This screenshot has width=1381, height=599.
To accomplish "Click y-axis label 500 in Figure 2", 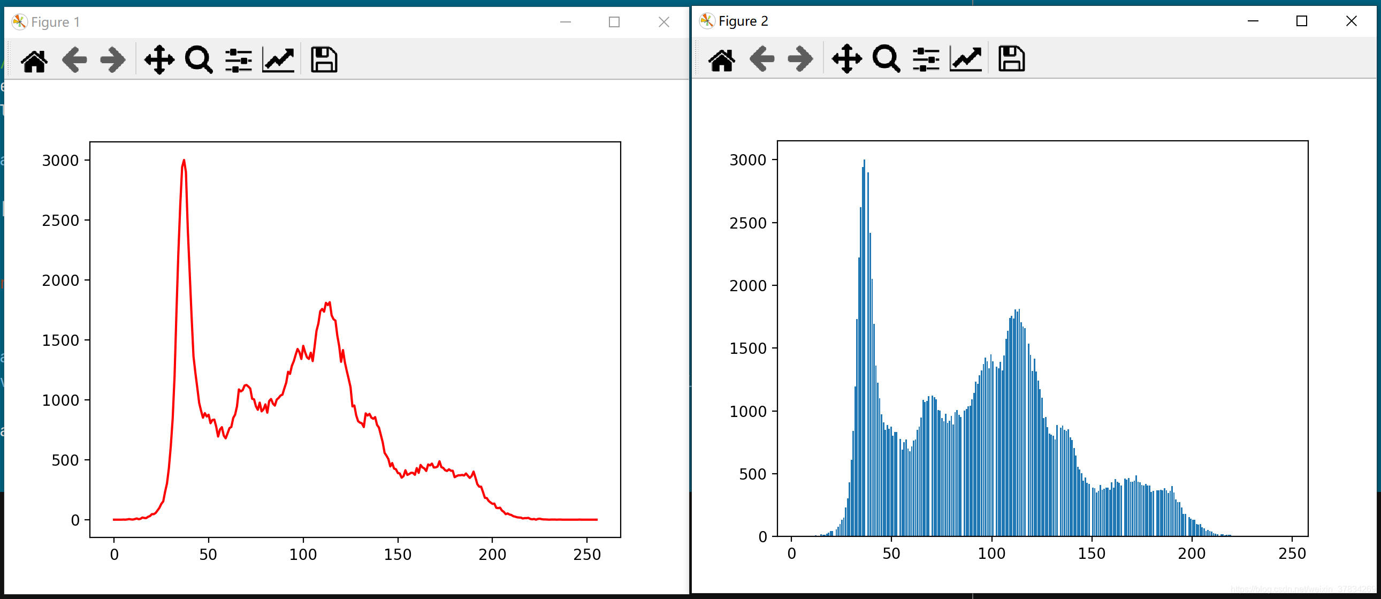I will pyautogui.click(x=753, y=474).
